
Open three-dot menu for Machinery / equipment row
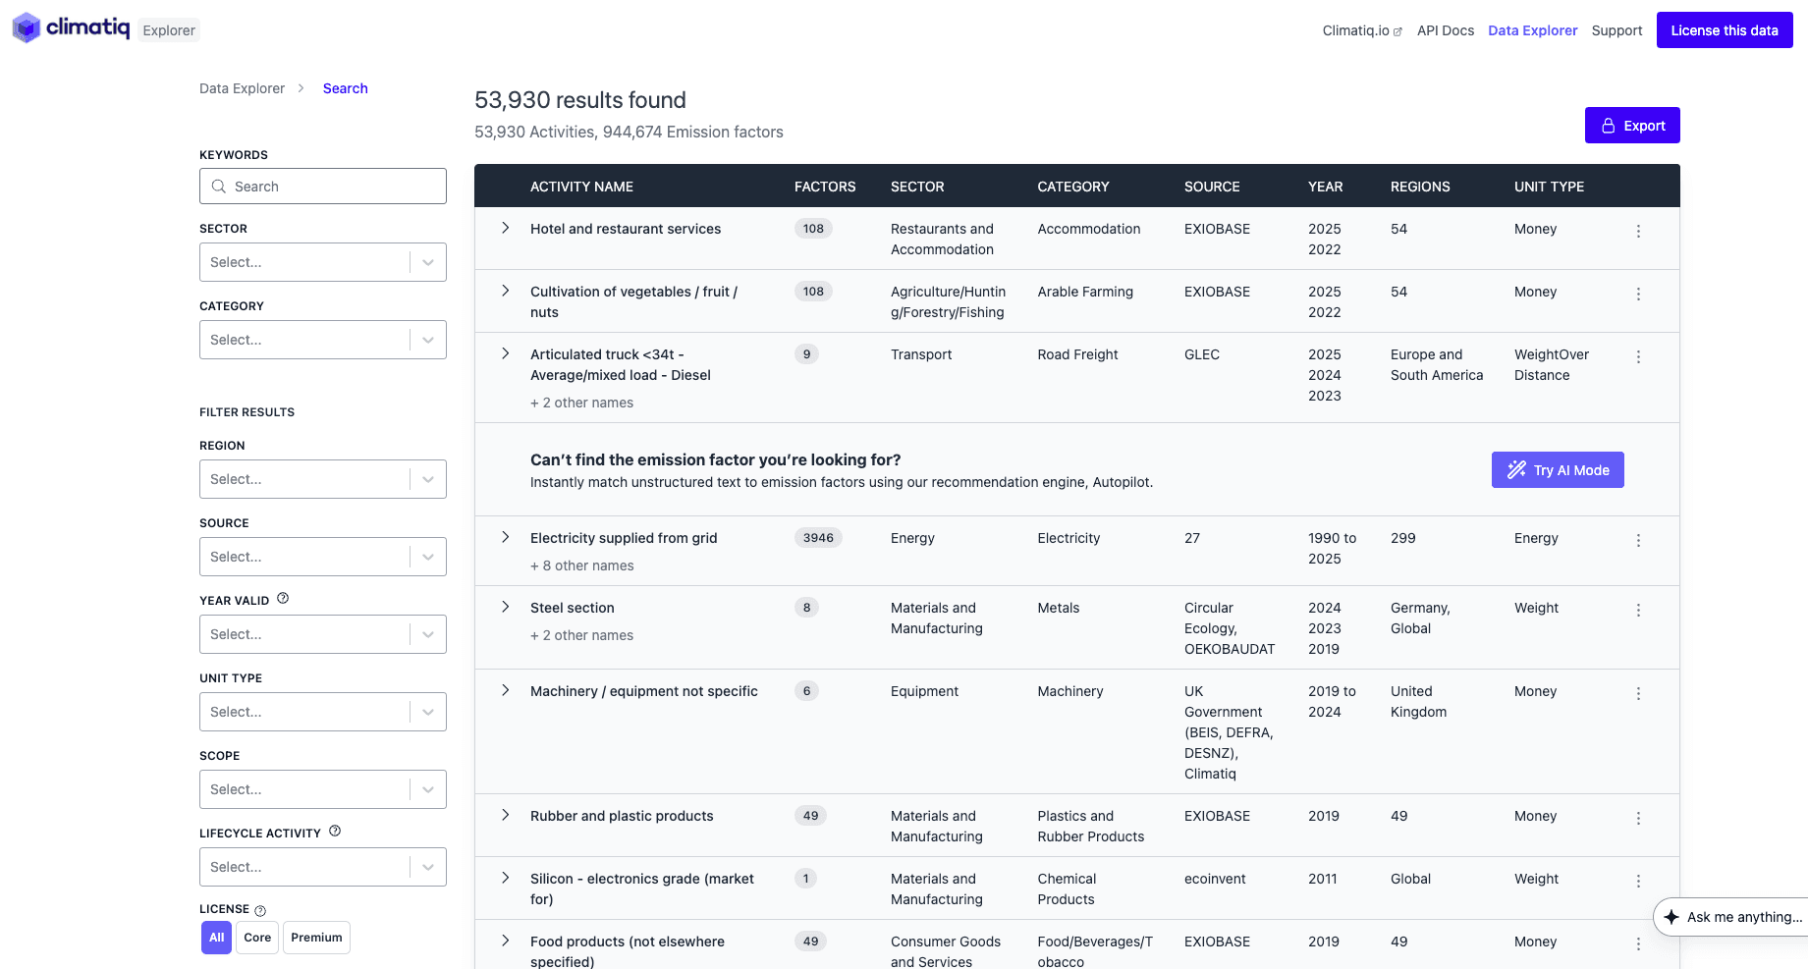(1638, 693)
